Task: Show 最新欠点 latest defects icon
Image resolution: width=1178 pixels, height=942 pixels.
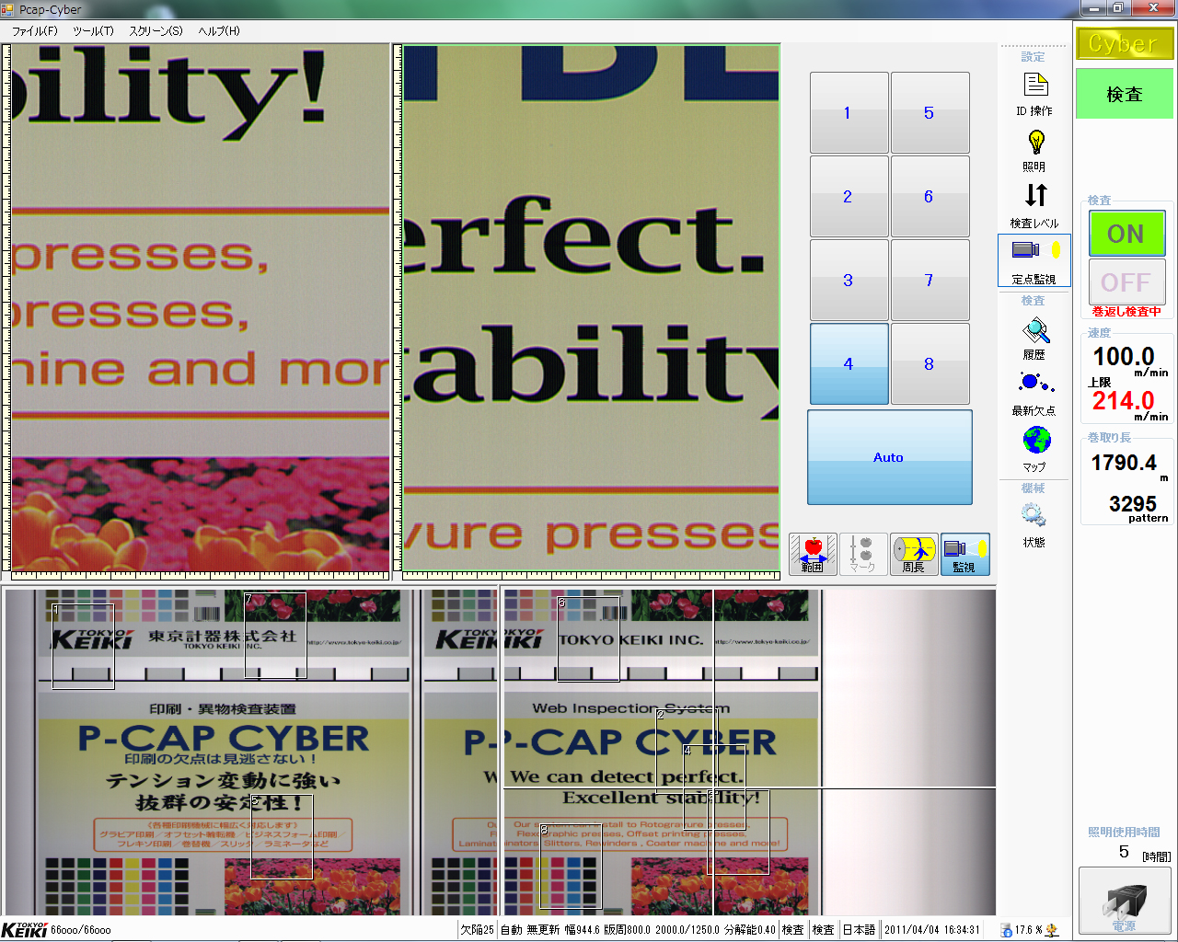Action: (1035, 383)
